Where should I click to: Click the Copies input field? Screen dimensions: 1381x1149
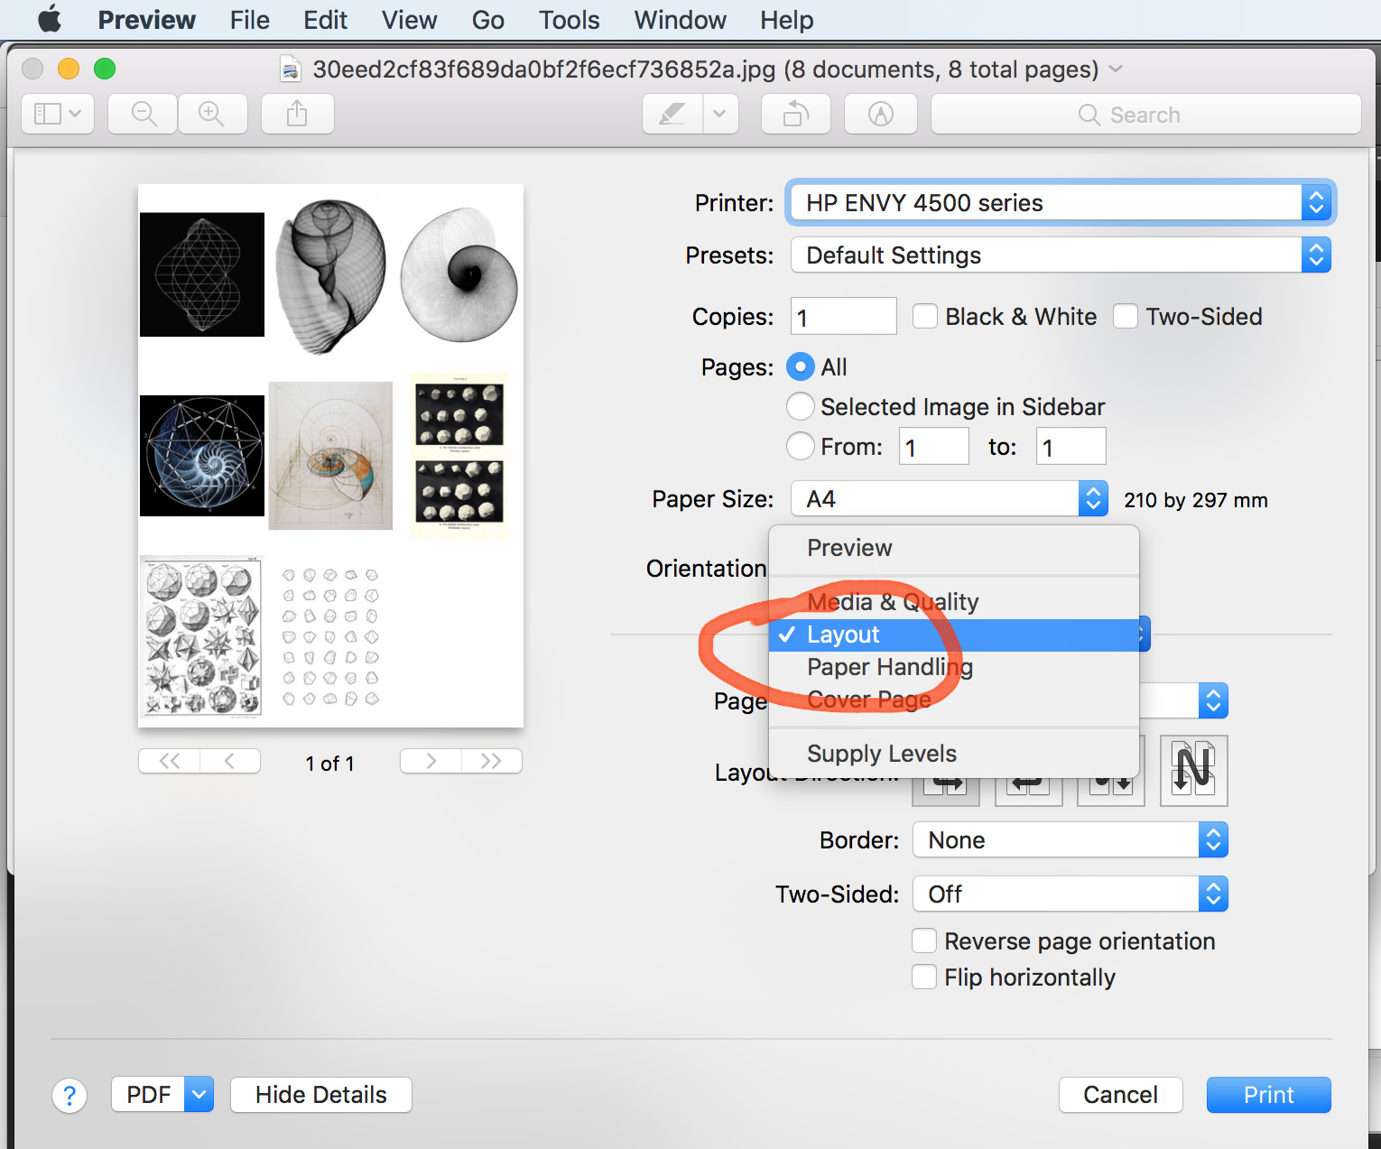pyautogui.click(x=842, y=316)
